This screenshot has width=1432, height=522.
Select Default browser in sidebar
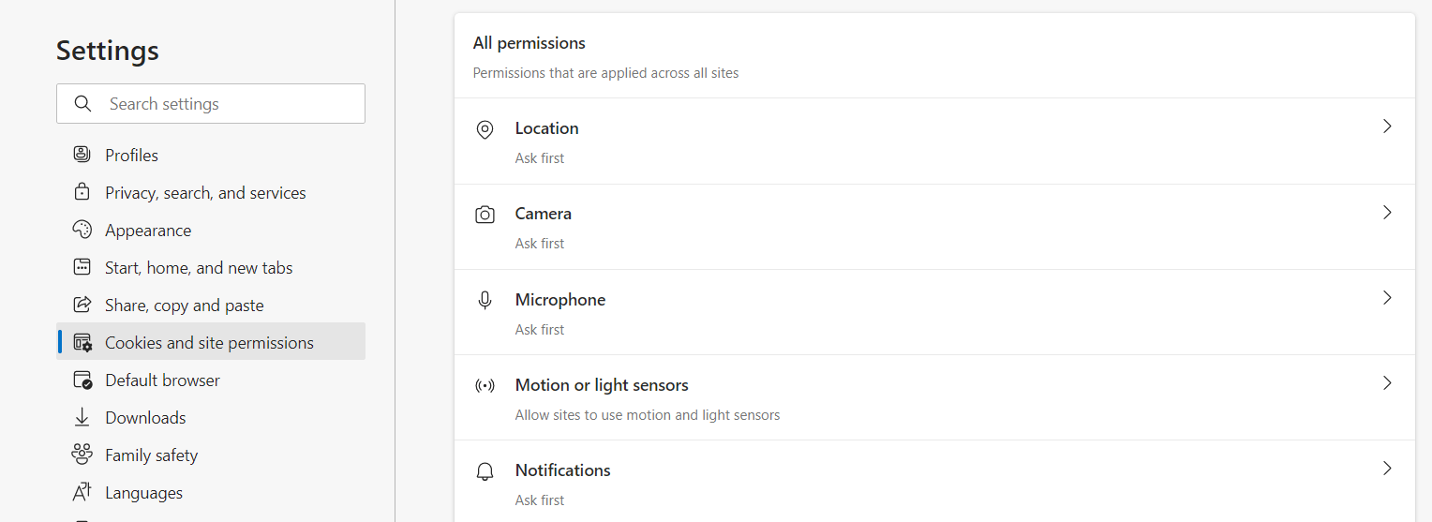(162, 380)
